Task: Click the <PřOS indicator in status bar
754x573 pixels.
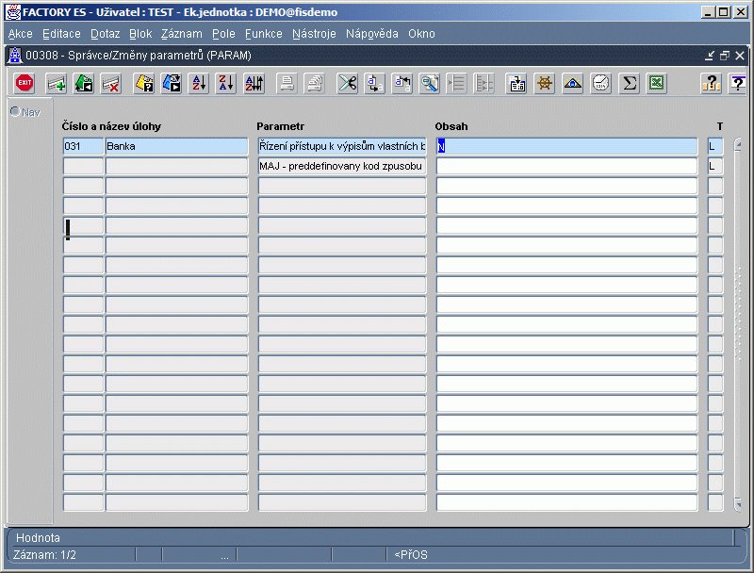Action: point(411,555)
